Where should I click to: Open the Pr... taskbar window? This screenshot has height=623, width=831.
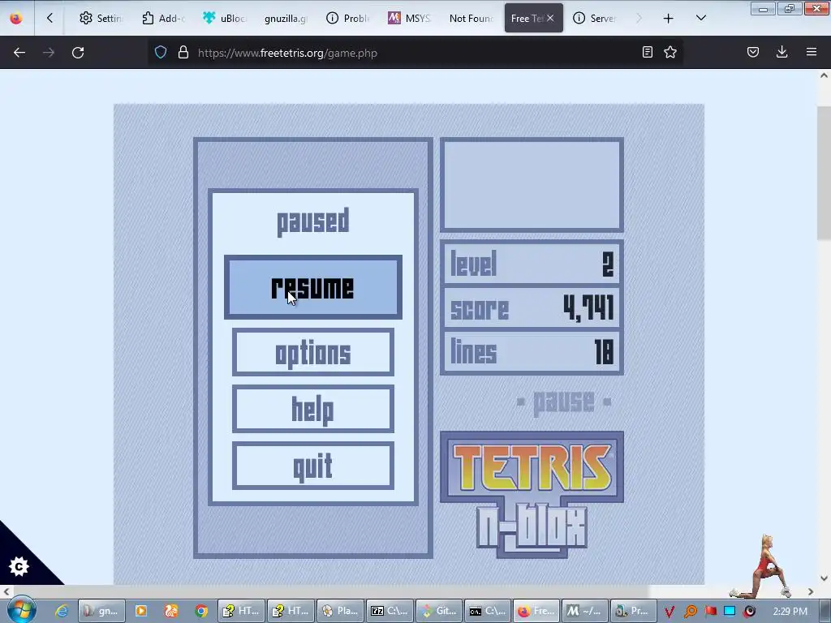coord(634,612)
